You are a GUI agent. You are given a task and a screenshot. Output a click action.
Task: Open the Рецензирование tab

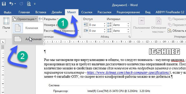[128, 12]
